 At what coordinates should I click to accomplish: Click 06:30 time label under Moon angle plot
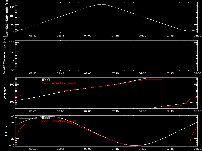pyautogui.click(x=33, y=73)
